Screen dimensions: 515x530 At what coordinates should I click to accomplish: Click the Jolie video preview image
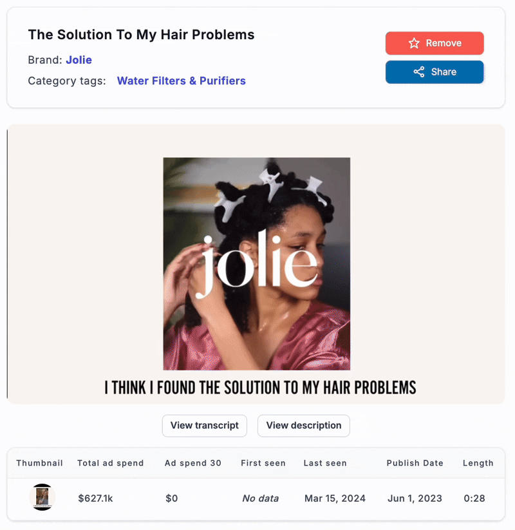[257, 263]
